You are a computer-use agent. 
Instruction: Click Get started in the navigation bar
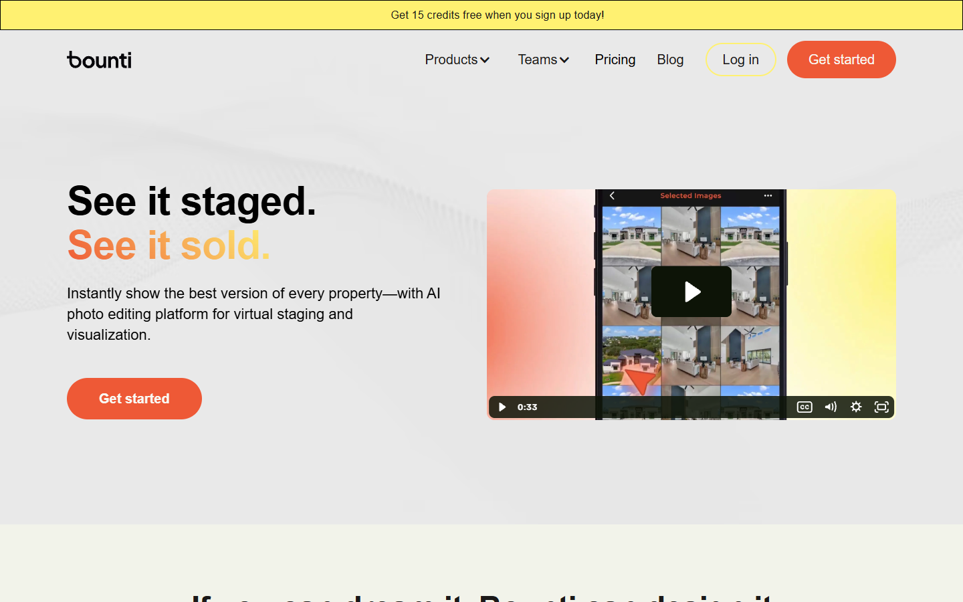pyautogui.click(x=841, y=60)
